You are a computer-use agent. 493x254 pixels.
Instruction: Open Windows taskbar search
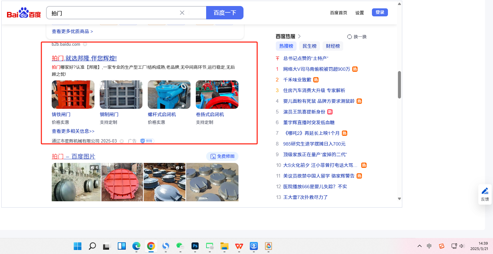coord(92,246)
